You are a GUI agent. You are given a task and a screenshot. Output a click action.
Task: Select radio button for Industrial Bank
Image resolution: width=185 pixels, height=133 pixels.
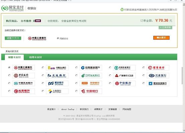pos(144,76)
